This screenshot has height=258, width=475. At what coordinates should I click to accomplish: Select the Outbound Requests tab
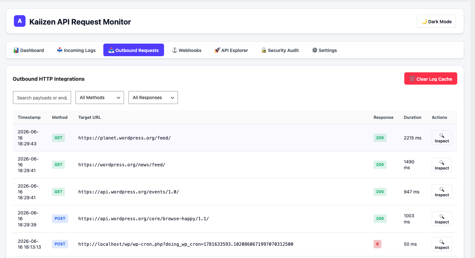coord(134,50)
